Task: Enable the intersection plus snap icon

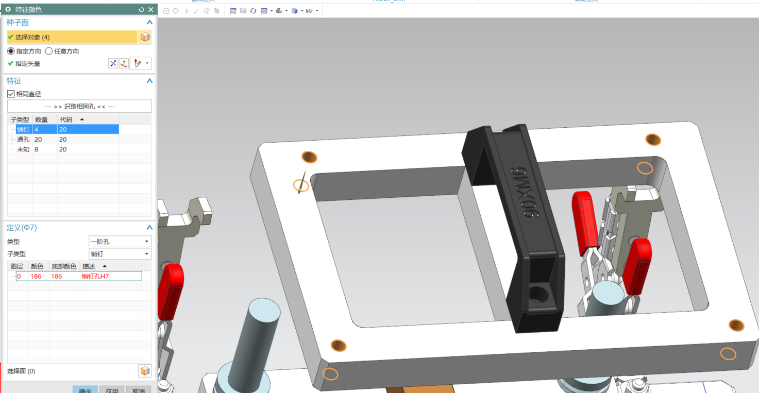Action: click(x=186, y=11)
